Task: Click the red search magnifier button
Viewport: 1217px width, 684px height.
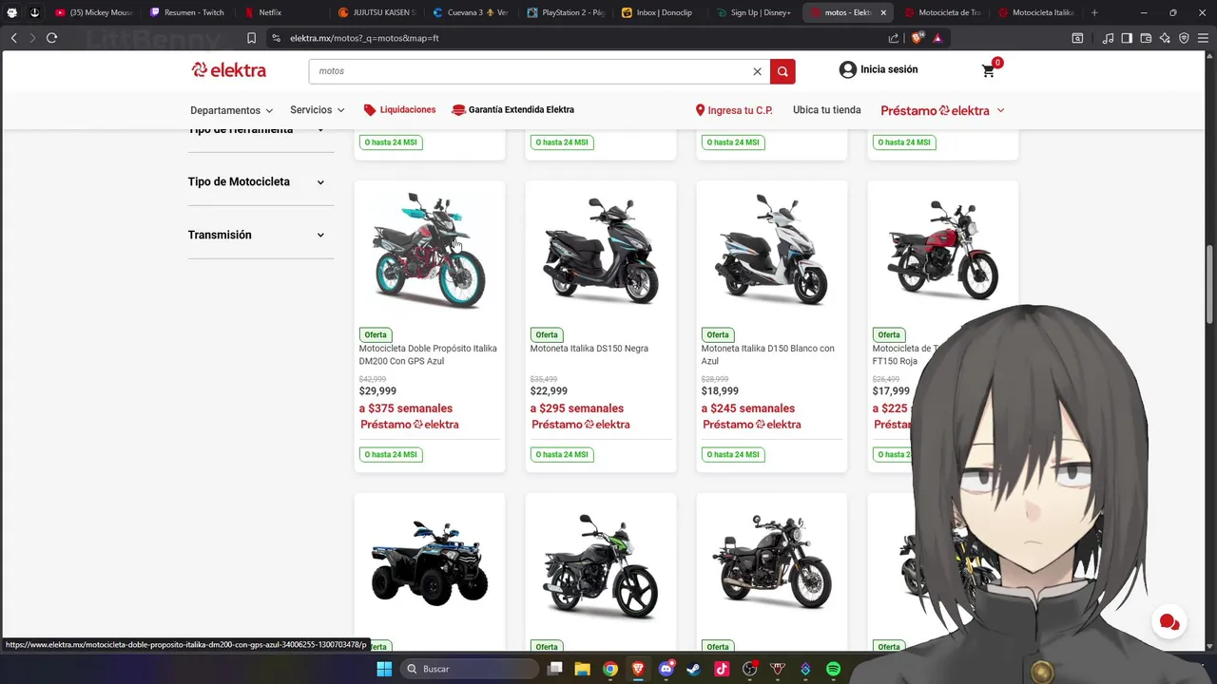Action: pyautogui.click(x=782, y=71)
